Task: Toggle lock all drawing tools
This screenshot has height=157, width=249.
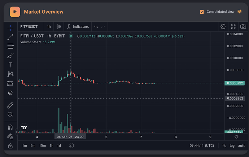Action: coord(10,146)
